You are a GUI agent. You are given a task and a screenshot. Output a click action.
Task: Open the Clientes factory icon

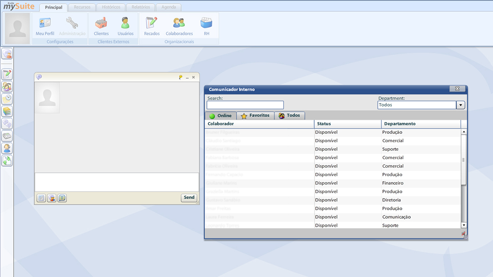pos(101,26)
